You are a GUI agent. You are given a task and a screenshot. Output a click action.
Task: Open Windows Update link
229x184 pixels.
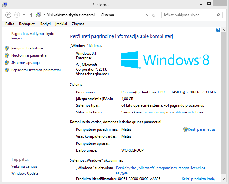[x=25, y=173]
